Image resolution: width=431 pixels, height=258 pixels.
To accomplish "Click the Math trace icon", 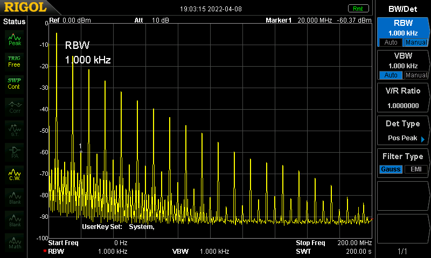I will pos(15,242).
